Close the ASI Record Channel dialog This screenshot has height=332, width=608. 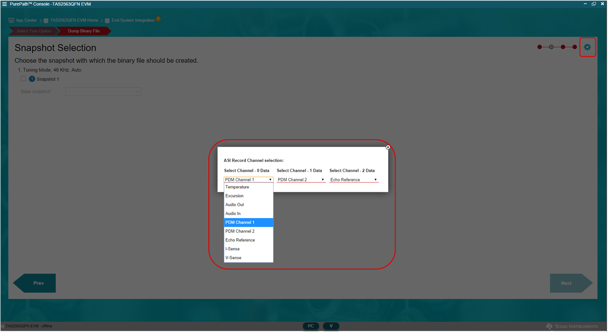coord(388,147)
